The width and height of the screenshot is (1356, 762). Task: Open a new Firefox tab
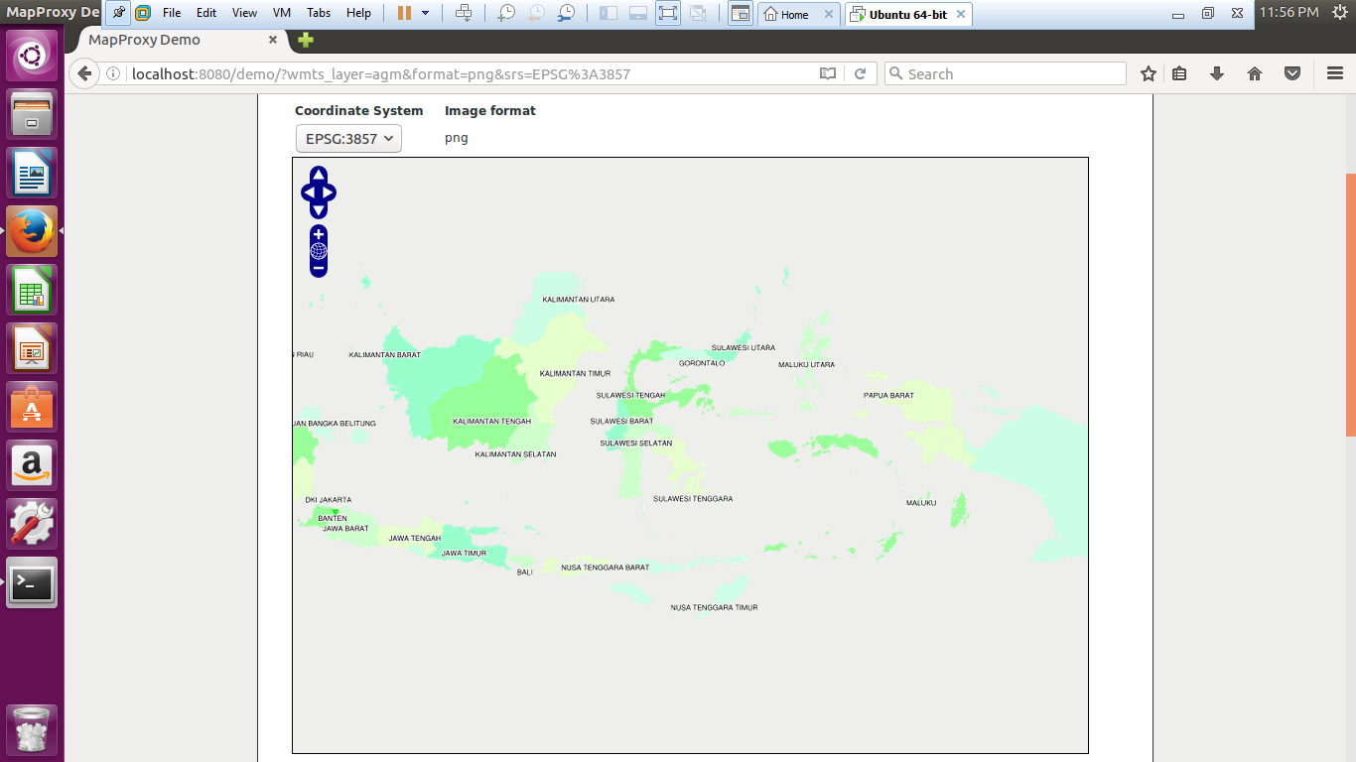coord(306,40)
